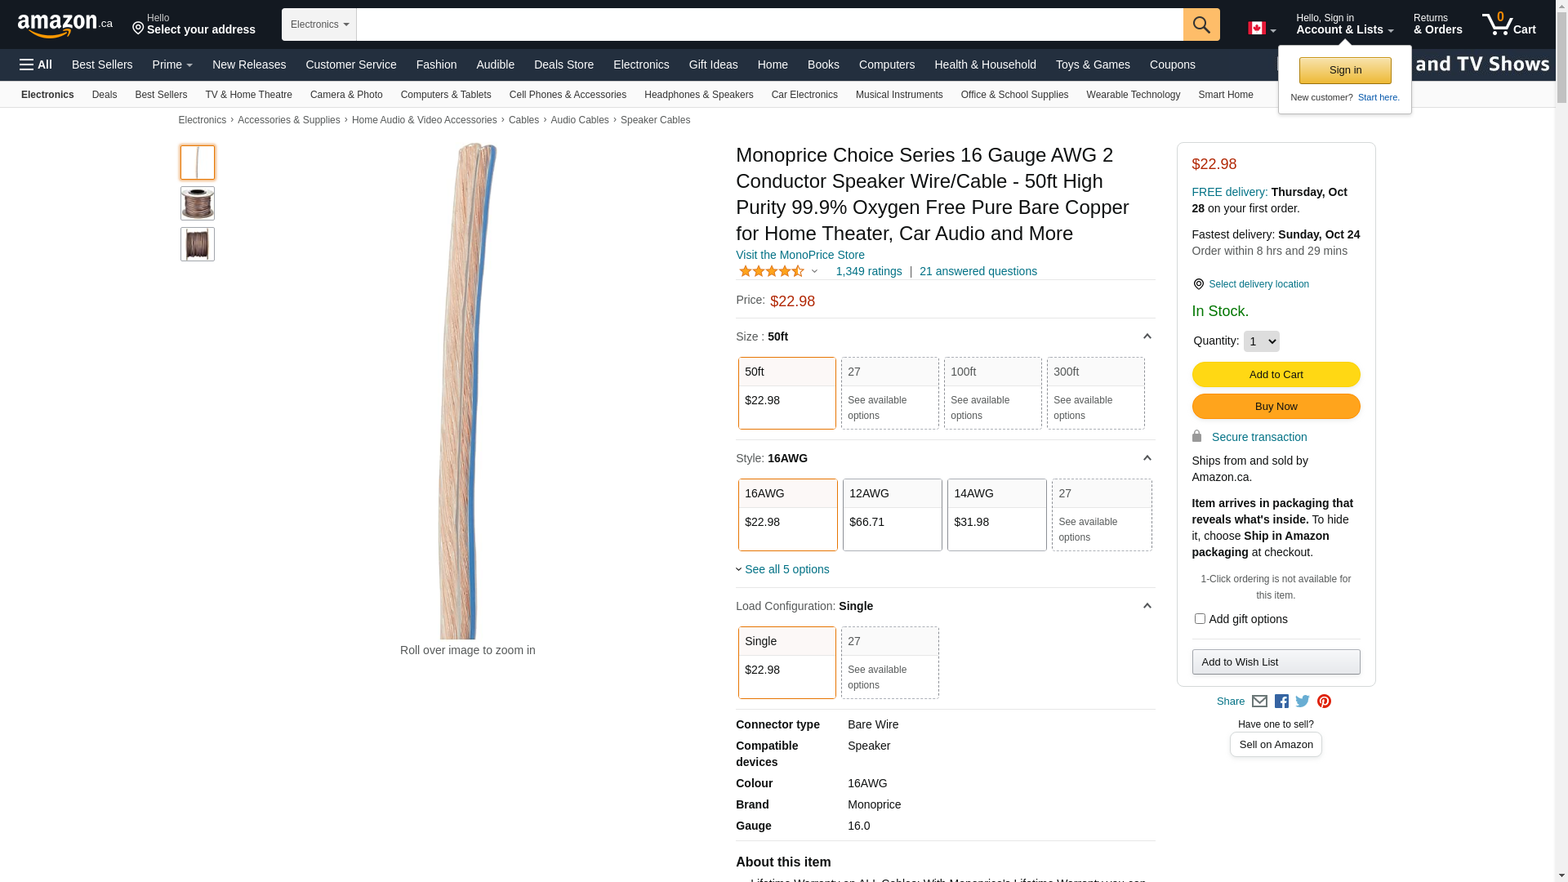
Task: Open Headphones & Speakers subcategory tab
Action: (x=698, y=95)
